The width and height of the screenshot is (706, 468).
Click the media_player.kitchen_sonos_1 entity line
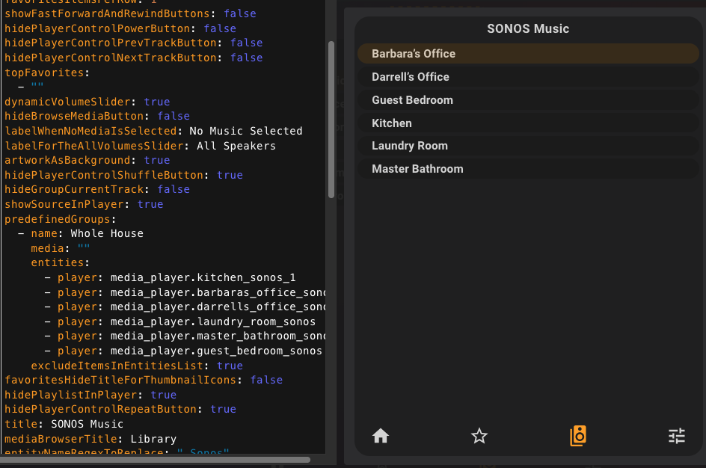203,277
